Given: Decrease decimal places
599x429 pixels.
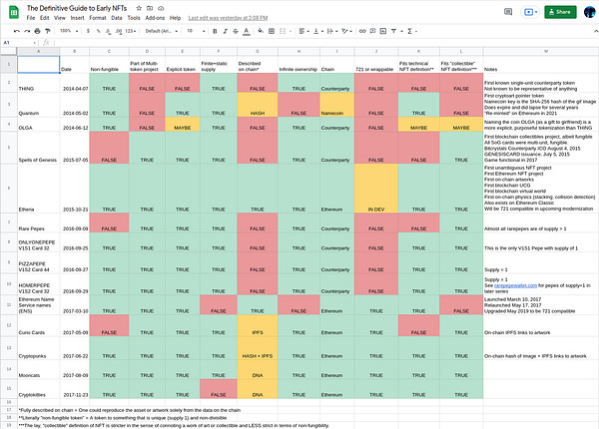Looking at the screenshot, I should [x=108, y=31].
